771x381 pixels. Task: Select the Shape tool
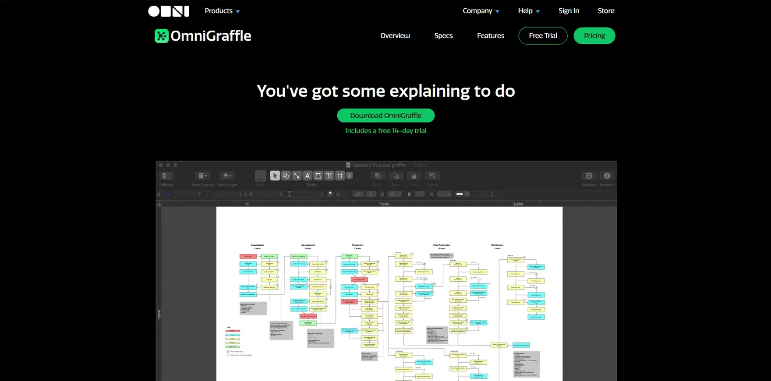pyautogui.click(x=286, y=176)
